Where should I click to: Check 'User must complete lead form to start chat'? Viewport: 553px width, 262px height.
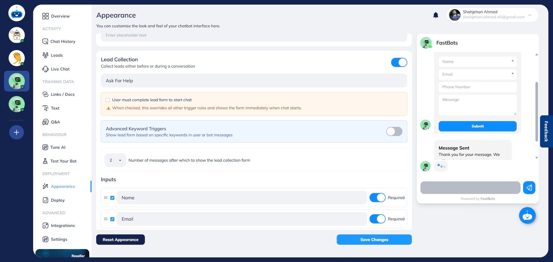click(108, 100)
